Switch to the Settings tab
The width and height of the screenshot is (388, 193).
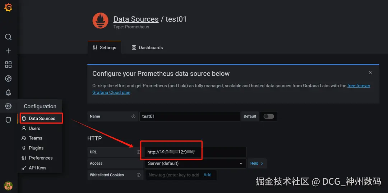pos(104,47)
